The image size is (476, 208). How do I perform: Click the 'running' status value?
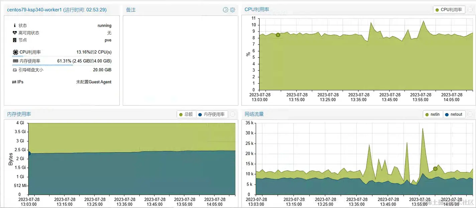click(x=104, y=26)
